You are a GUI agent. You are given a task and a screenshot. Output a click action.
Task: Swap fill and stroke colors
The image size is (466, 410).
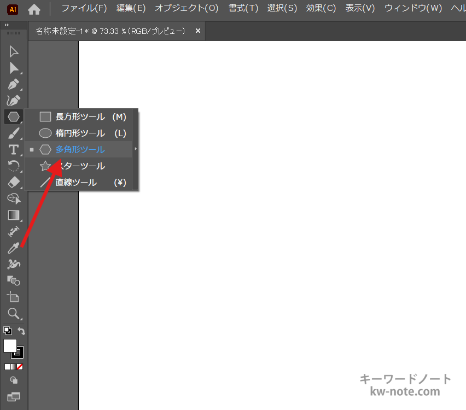21,331
